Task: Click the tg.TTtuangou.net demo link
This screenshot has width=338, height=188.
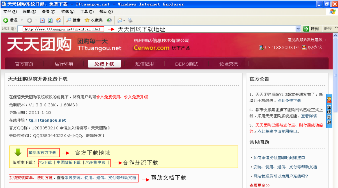Action: (47, 120)
